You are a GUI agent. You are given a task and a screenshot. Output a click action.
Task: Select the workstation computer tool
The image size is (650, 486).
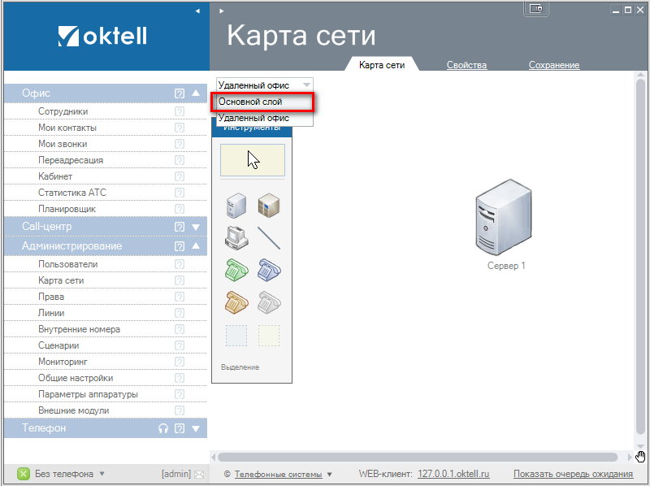(236, 237)
